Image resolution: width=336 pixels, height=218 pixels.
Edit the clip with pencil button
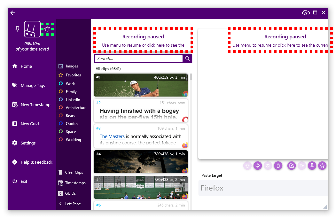pyautogui.click(x=292, y=166)
